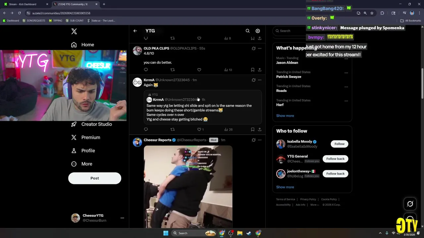Open more options for Roads trend
Image resolution: width=424 pixels, height=238 pixels.
click(x=346, y=87)
